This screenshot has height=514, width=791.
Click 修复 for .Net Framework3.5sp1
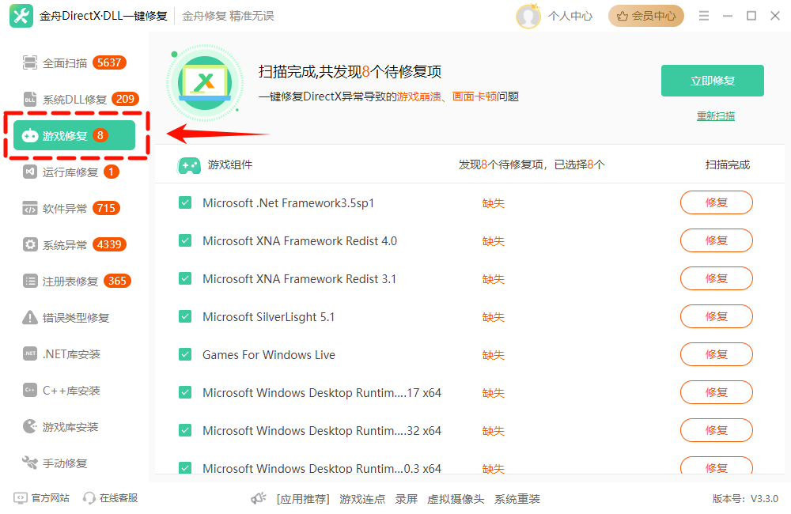[717, 202]
